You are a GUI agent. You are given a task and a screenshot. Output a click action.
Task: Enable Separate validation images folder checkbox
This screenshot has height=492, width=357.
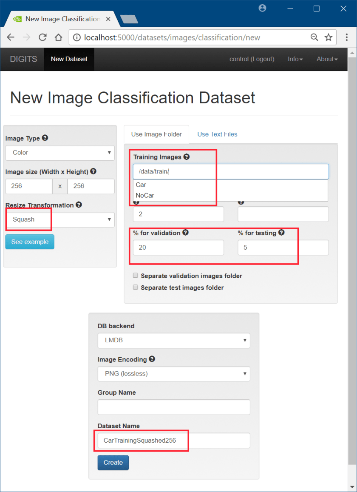136,276
